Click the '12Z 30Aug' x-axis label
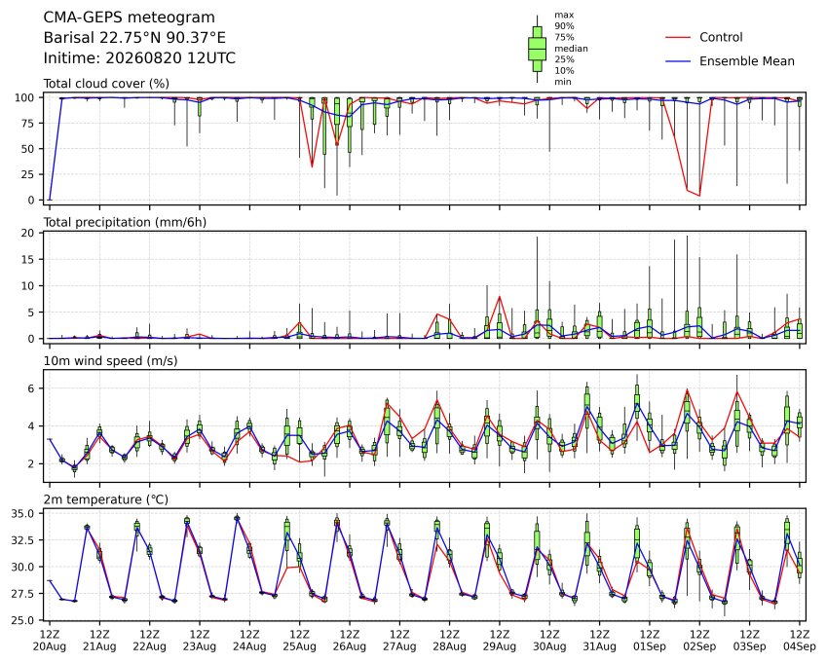Image resolution: width=827 pixels, height=663 pixels. coord(549,641)
